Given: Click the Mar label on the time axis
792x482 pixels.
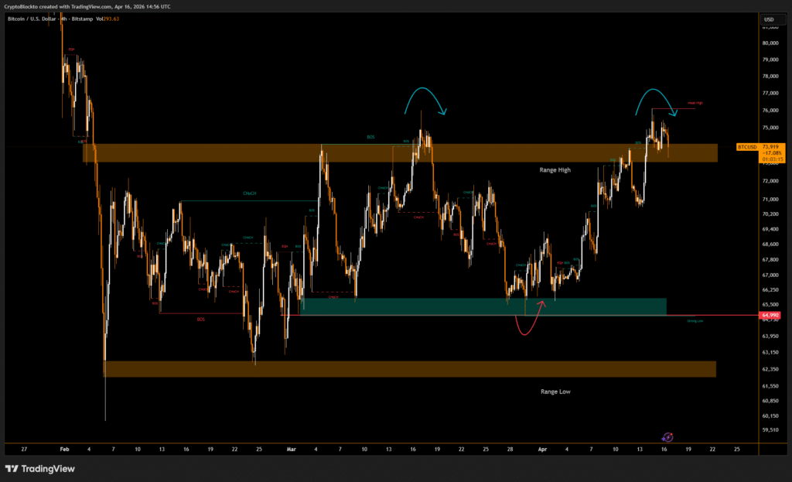Looking at the screenshot, I should 291,449.
